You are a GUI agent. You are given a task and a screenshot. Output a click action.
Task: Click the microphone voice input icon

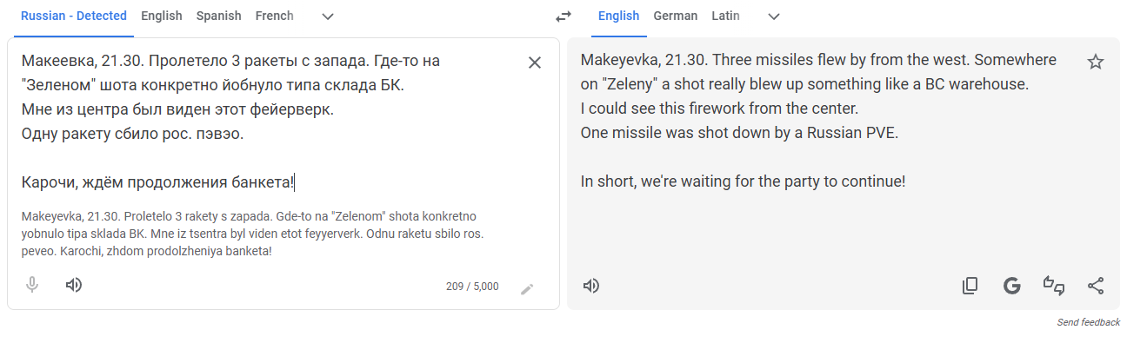point(32,285)
